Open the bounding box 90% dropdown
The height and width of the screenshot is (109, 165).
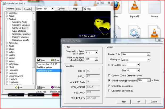coord(149,80)
